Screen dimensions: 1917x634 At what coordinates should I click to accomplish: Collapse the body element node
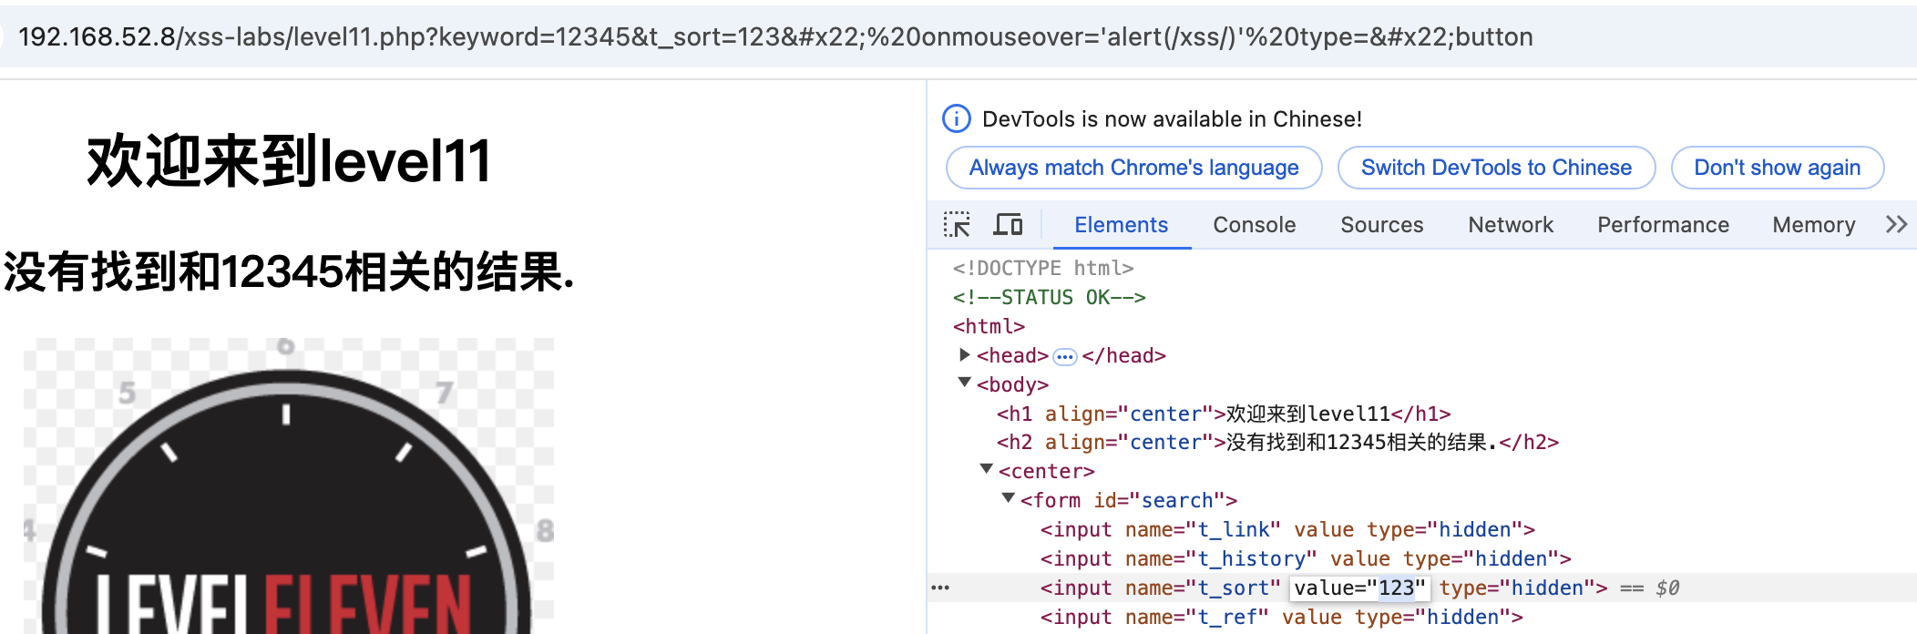coord(964,383)
